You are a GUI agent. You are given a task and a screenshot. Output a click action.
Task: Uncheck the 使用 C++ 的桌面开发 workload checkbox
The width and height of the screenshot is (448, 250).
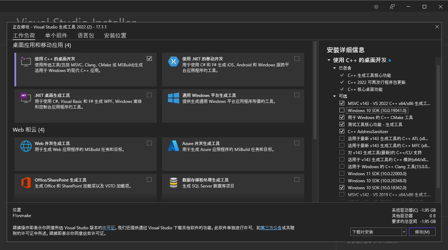(x=149, y=58)
